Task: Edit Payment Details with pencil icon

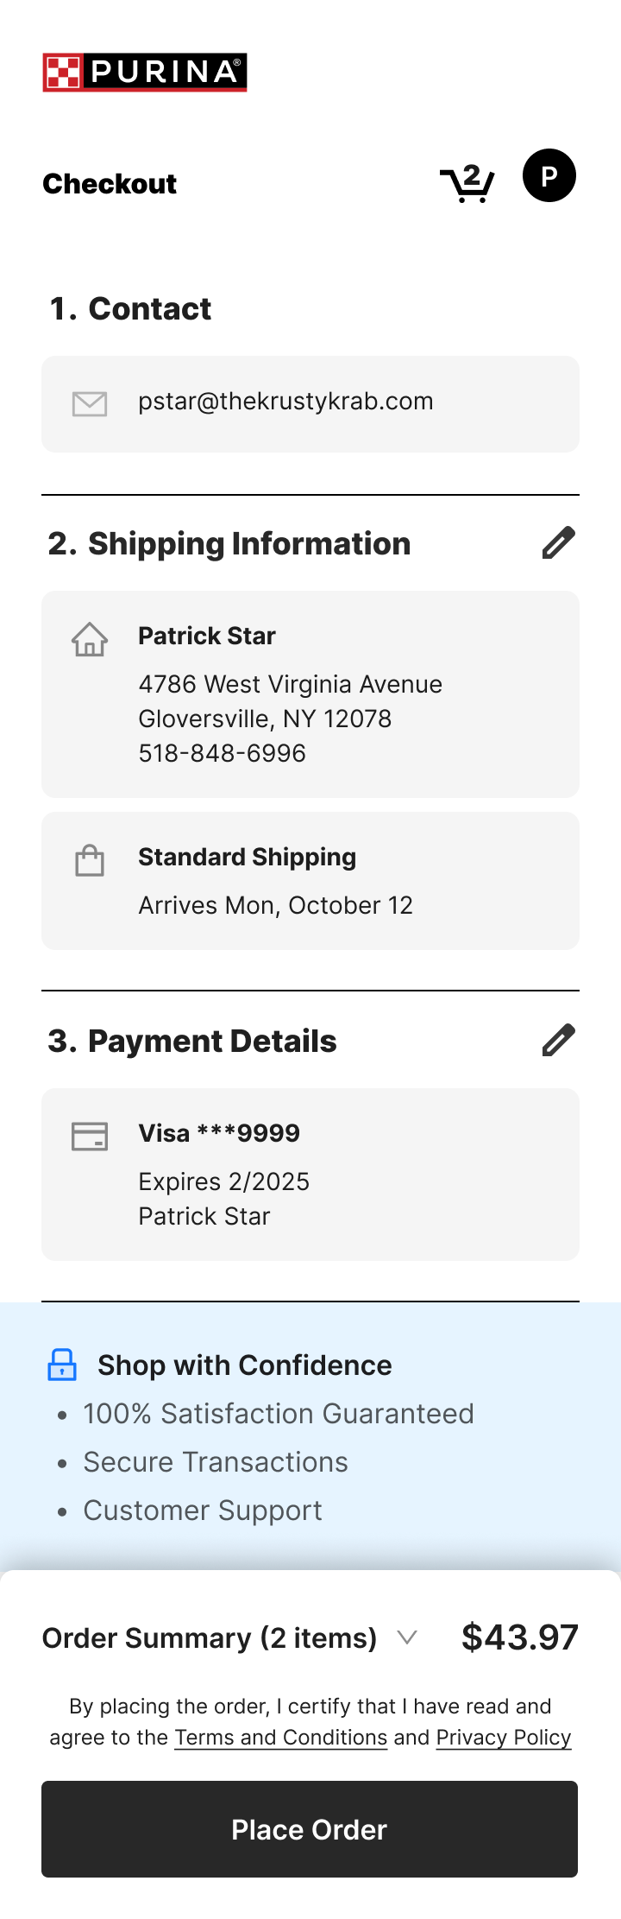Action: [558, 1041]
